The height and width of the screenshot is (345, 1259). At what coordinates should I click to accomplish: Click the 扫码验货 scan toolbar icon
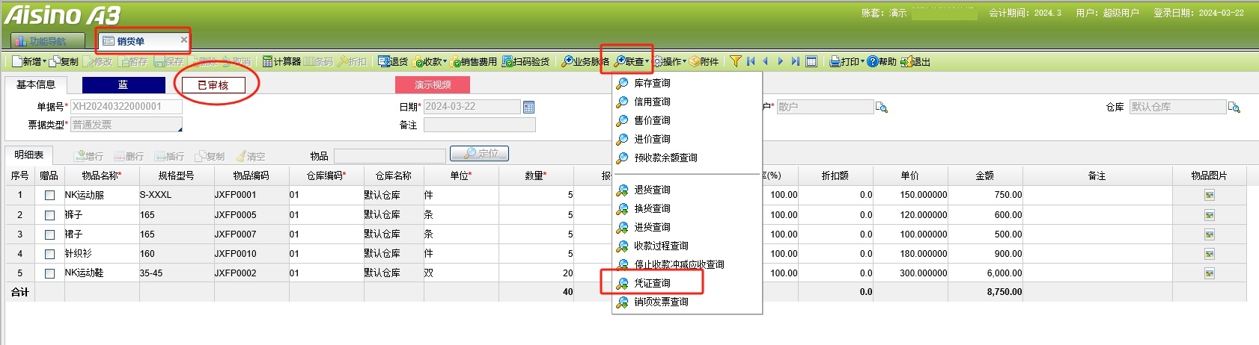[525, 62]
